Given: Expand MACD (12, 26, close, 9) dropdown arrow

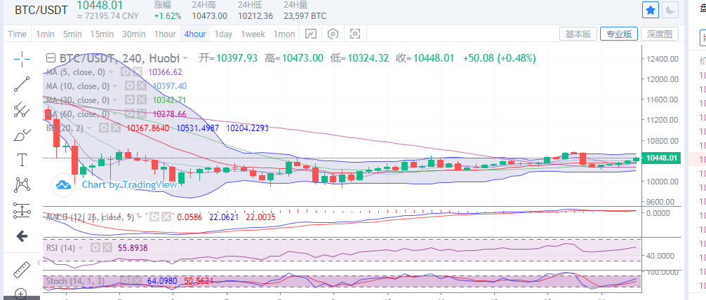Looking at the screenshot, I should [140, 217].
